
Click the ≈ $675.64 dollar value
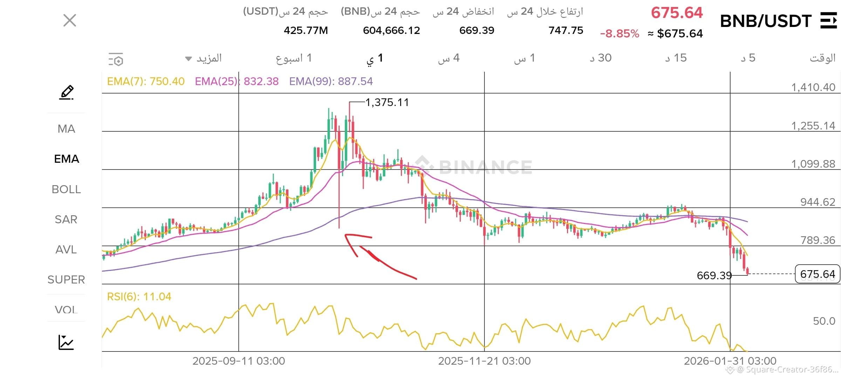675,34
